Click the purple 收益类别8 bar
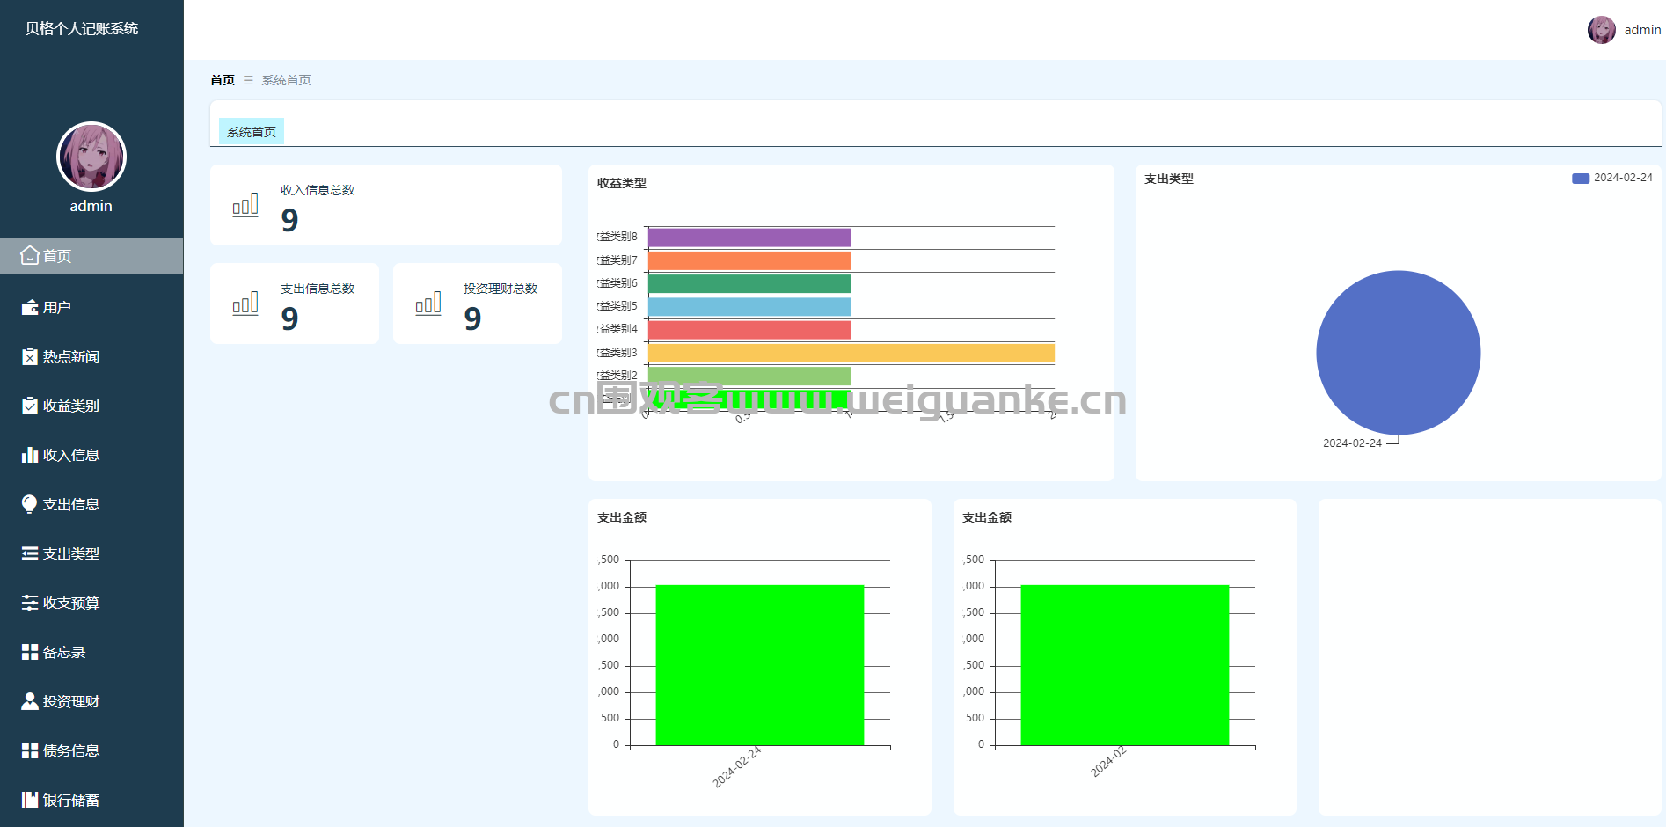The width and height of the screenshot is (1666, 827). [749, 238]
